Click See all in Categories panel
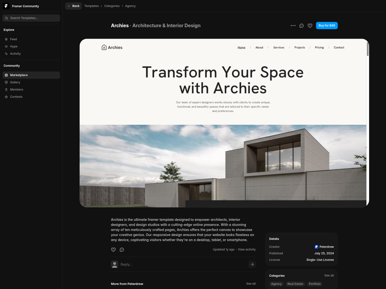386x289 pixels. (x=329, y=275)
